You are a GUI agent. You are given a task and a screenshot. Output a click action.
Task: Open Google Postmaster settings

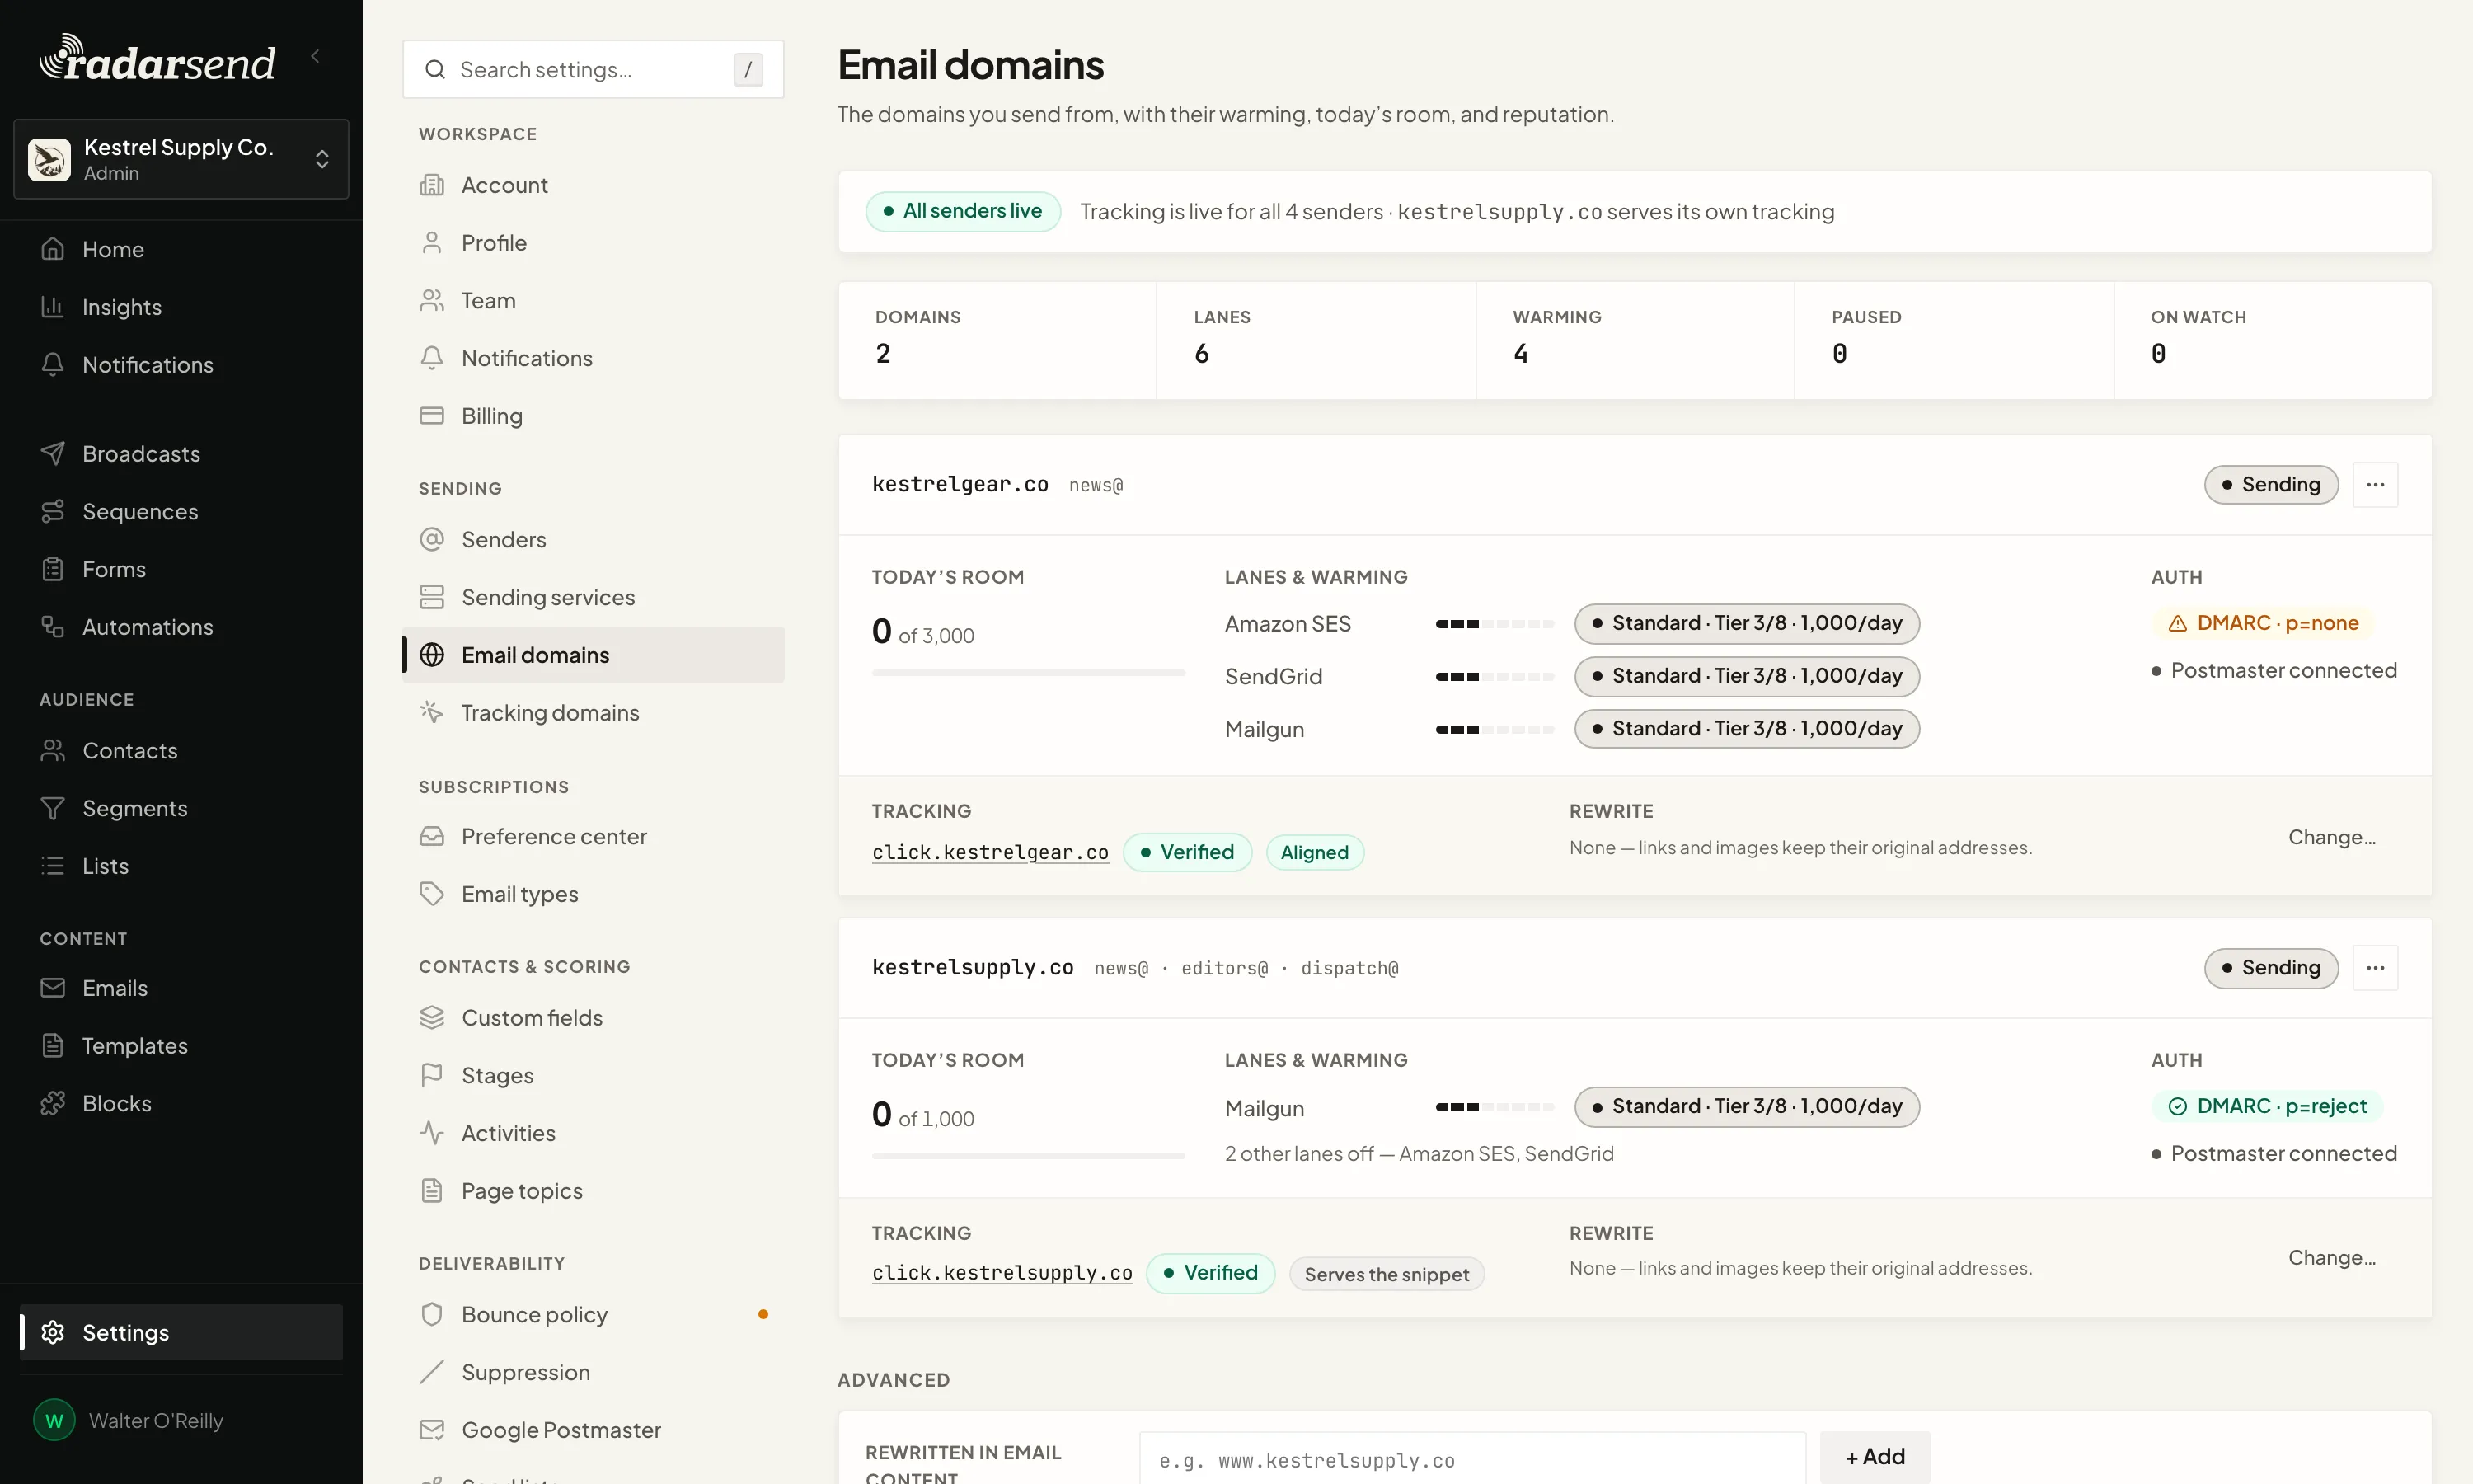click(593, 1430)
